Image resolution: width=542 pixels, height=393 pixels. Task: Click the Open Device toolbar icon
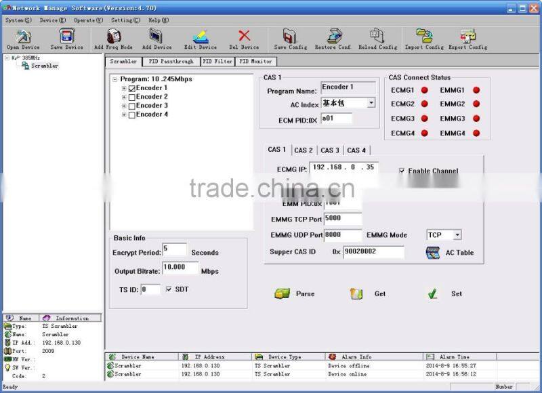pyautogui.click(x=23, y=36)
